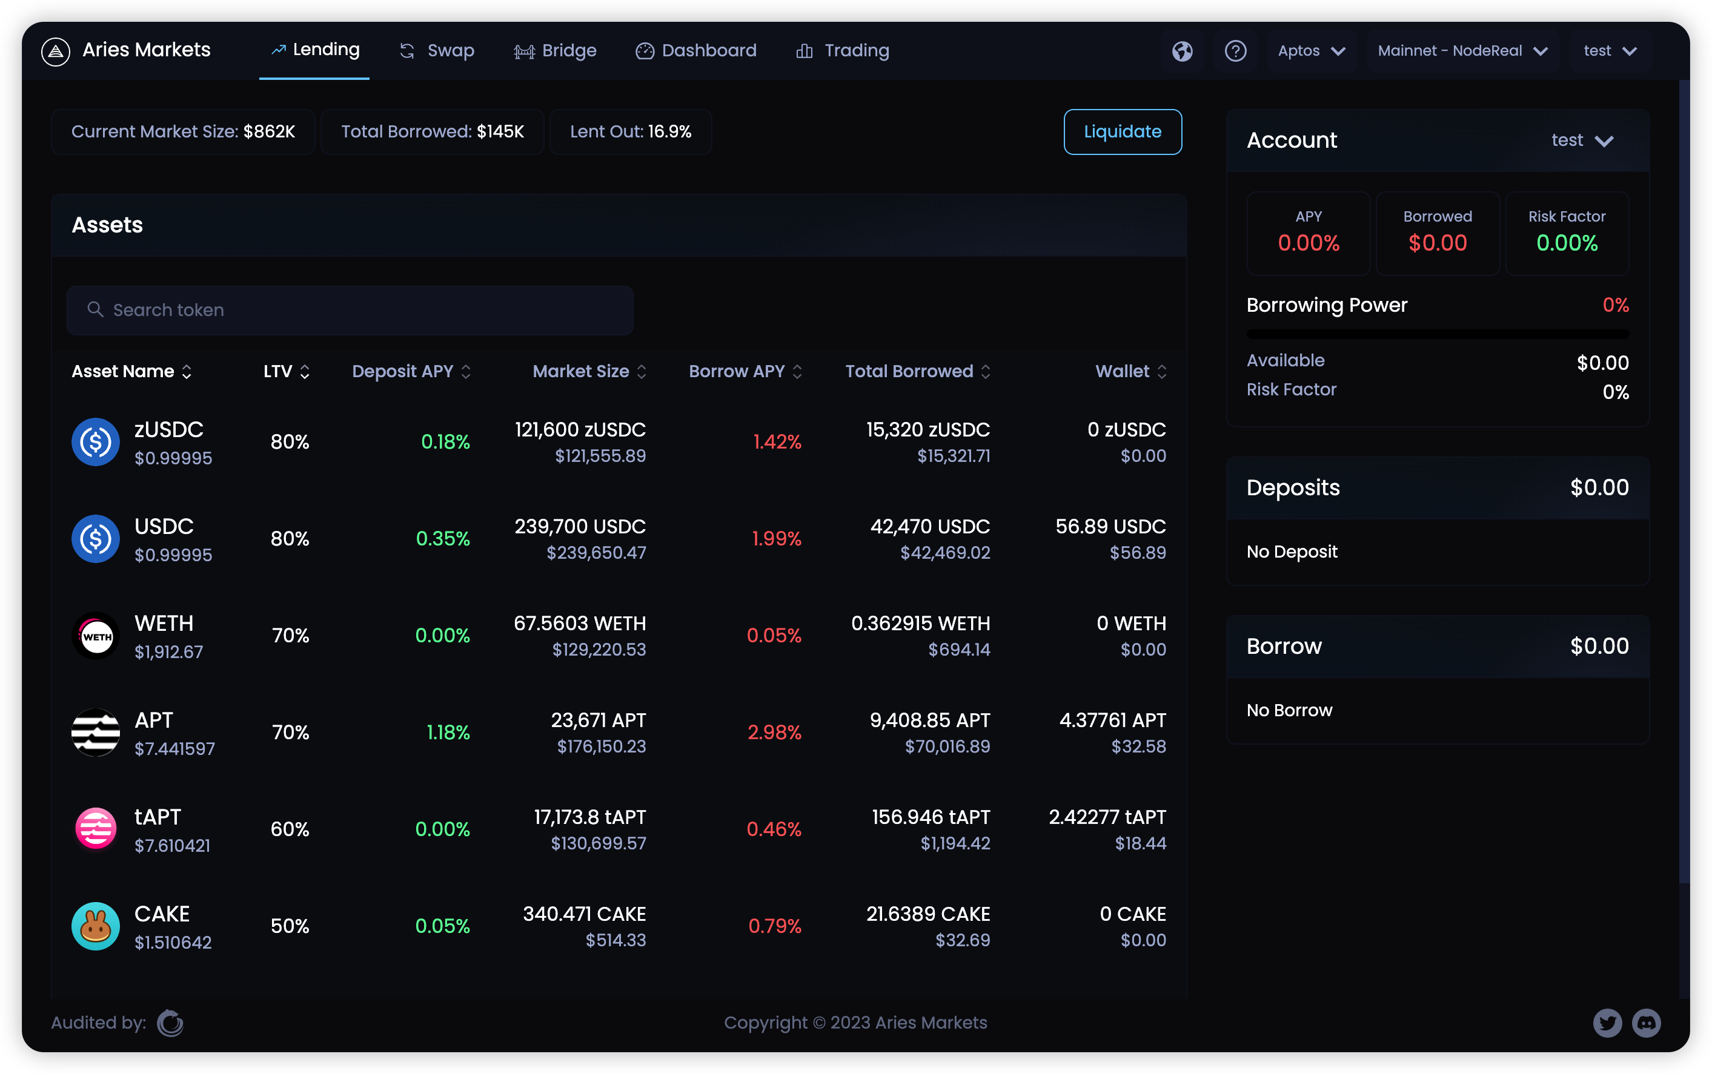1712x1074 pixels.
Task: Click the CAKE token icon
Action: point(95,926)
